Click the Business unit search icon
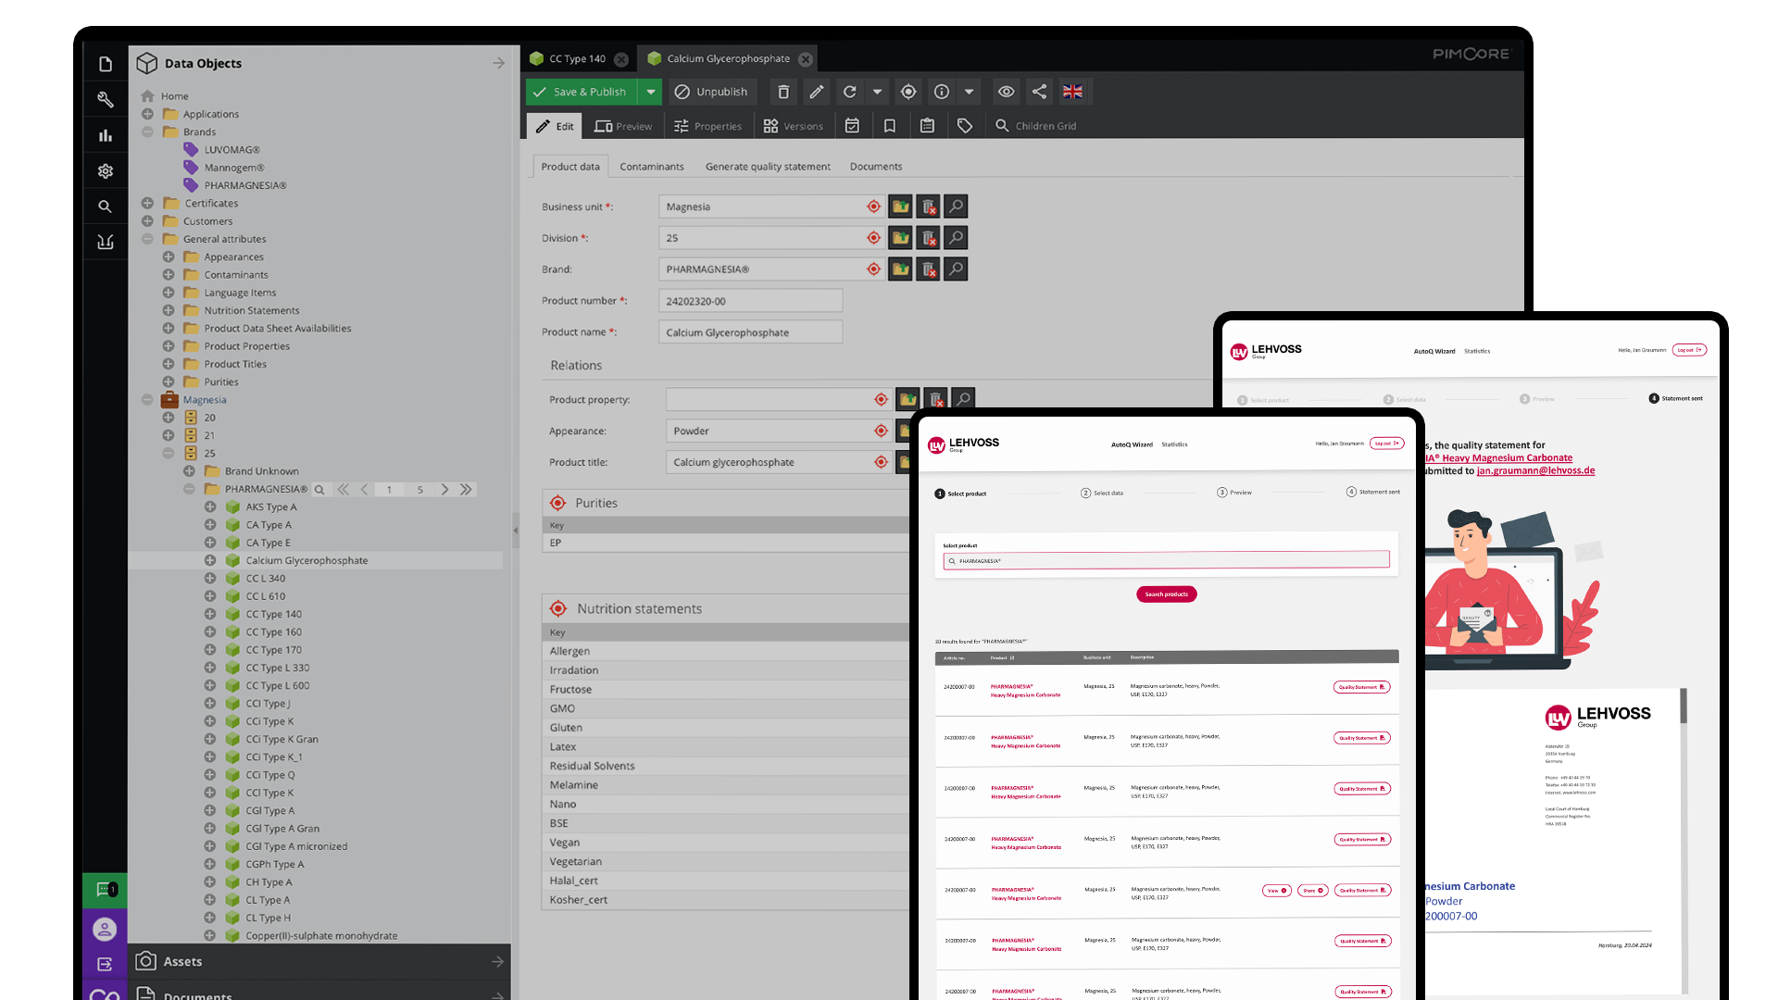This screenshot has width=1778, height=1000. click(957, 206)
